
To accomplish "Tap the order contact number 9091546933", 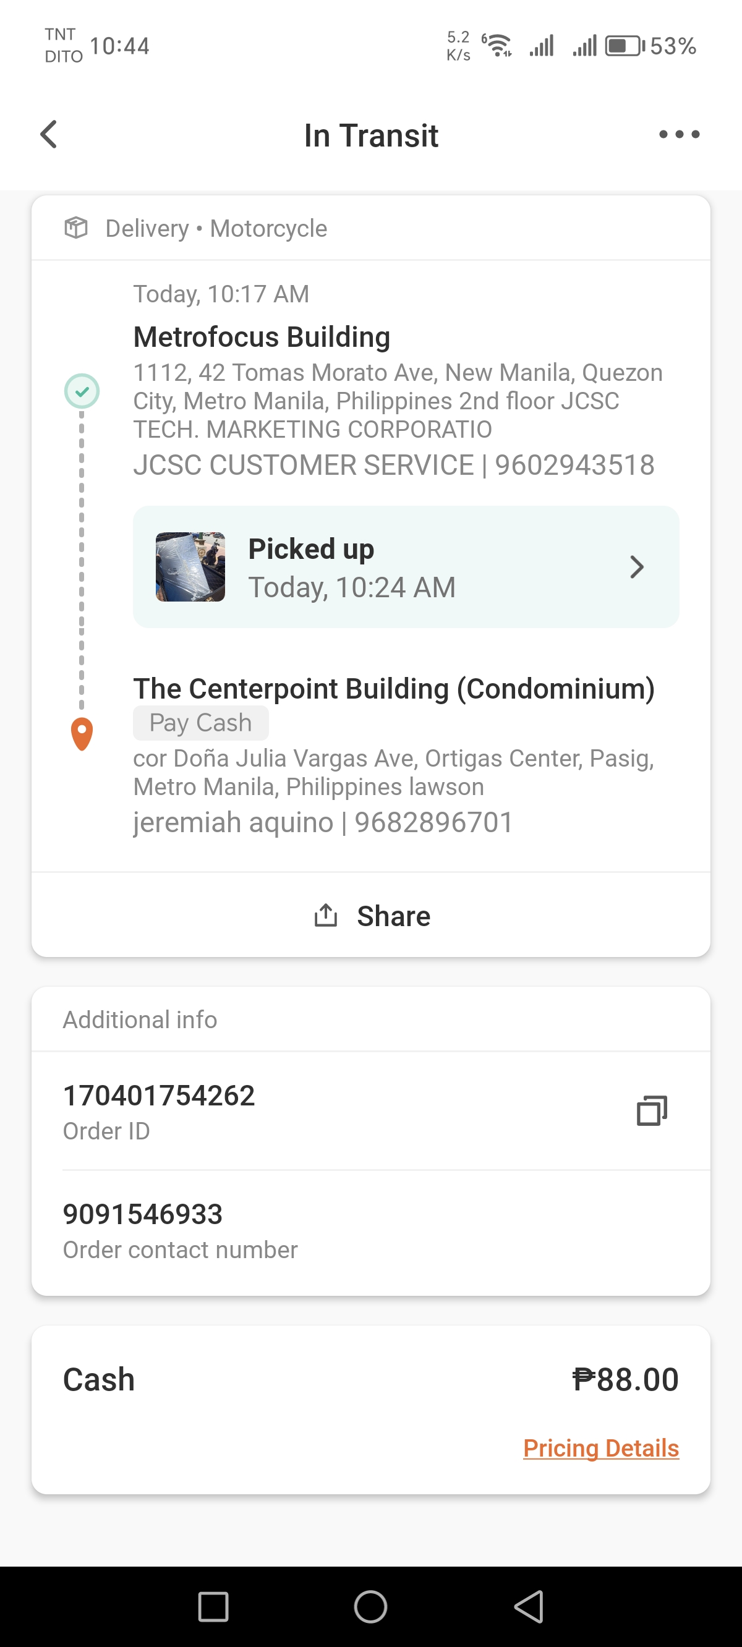I will 143,1214.
